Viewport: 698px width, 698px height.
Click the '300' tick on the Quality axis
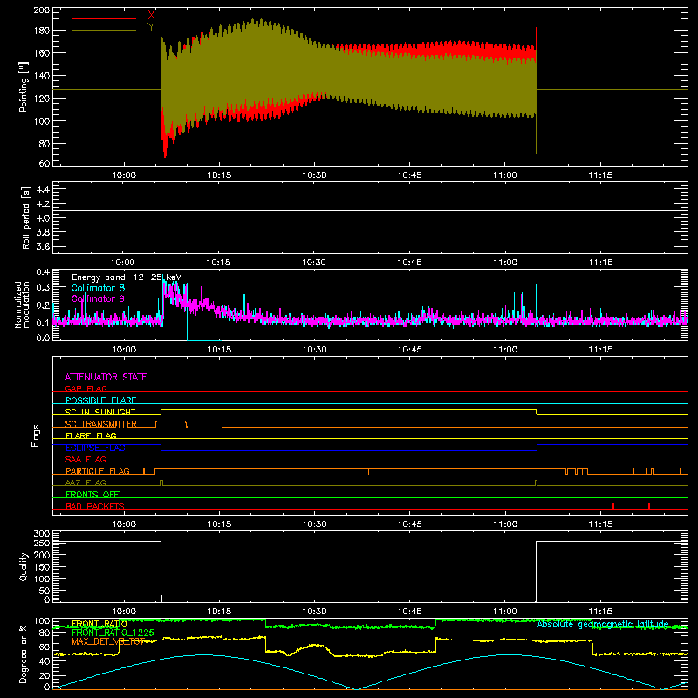[42, 534]
